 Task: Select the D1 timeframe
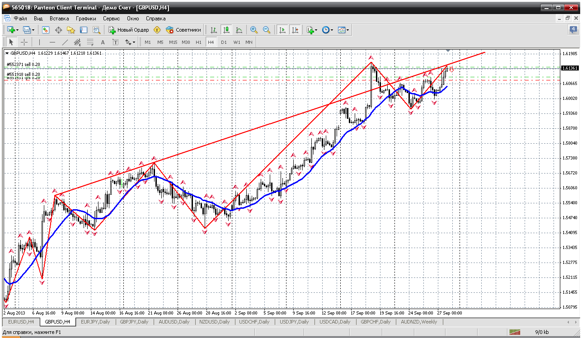pyautogui.click(x=224, y=42)
